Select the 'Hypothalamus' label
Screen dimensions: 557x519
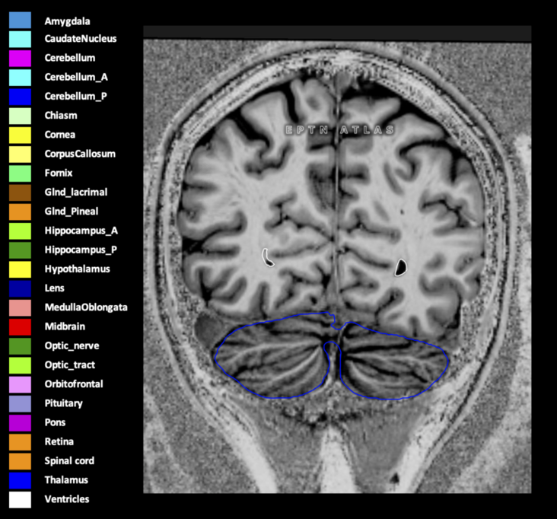[x=78, y=269]
